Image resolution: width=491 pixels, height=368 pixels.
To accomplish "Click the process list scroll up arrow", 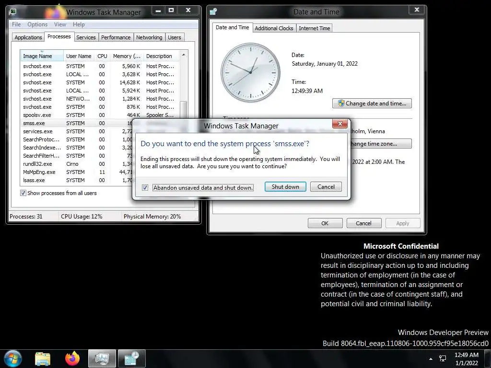I will pos(184,55).
